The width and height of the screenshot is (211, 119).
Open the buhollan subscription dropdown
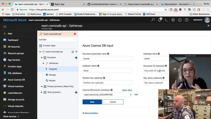click(58, 40)
